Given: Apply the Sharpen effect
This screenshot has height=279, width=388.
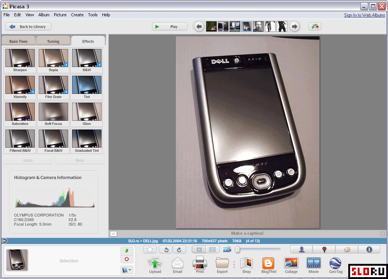Looking at the screenshot, I should pyautogui.click(x=20, y=60).
